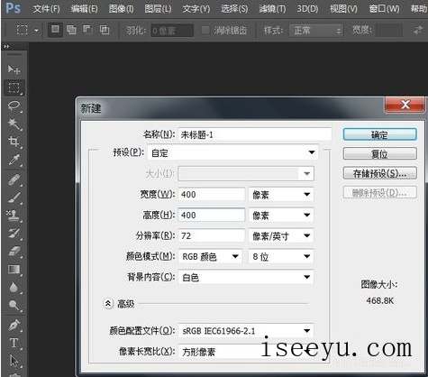The image size is (428, 377).
Task: Select the Dodge tool
Action: 14,305
